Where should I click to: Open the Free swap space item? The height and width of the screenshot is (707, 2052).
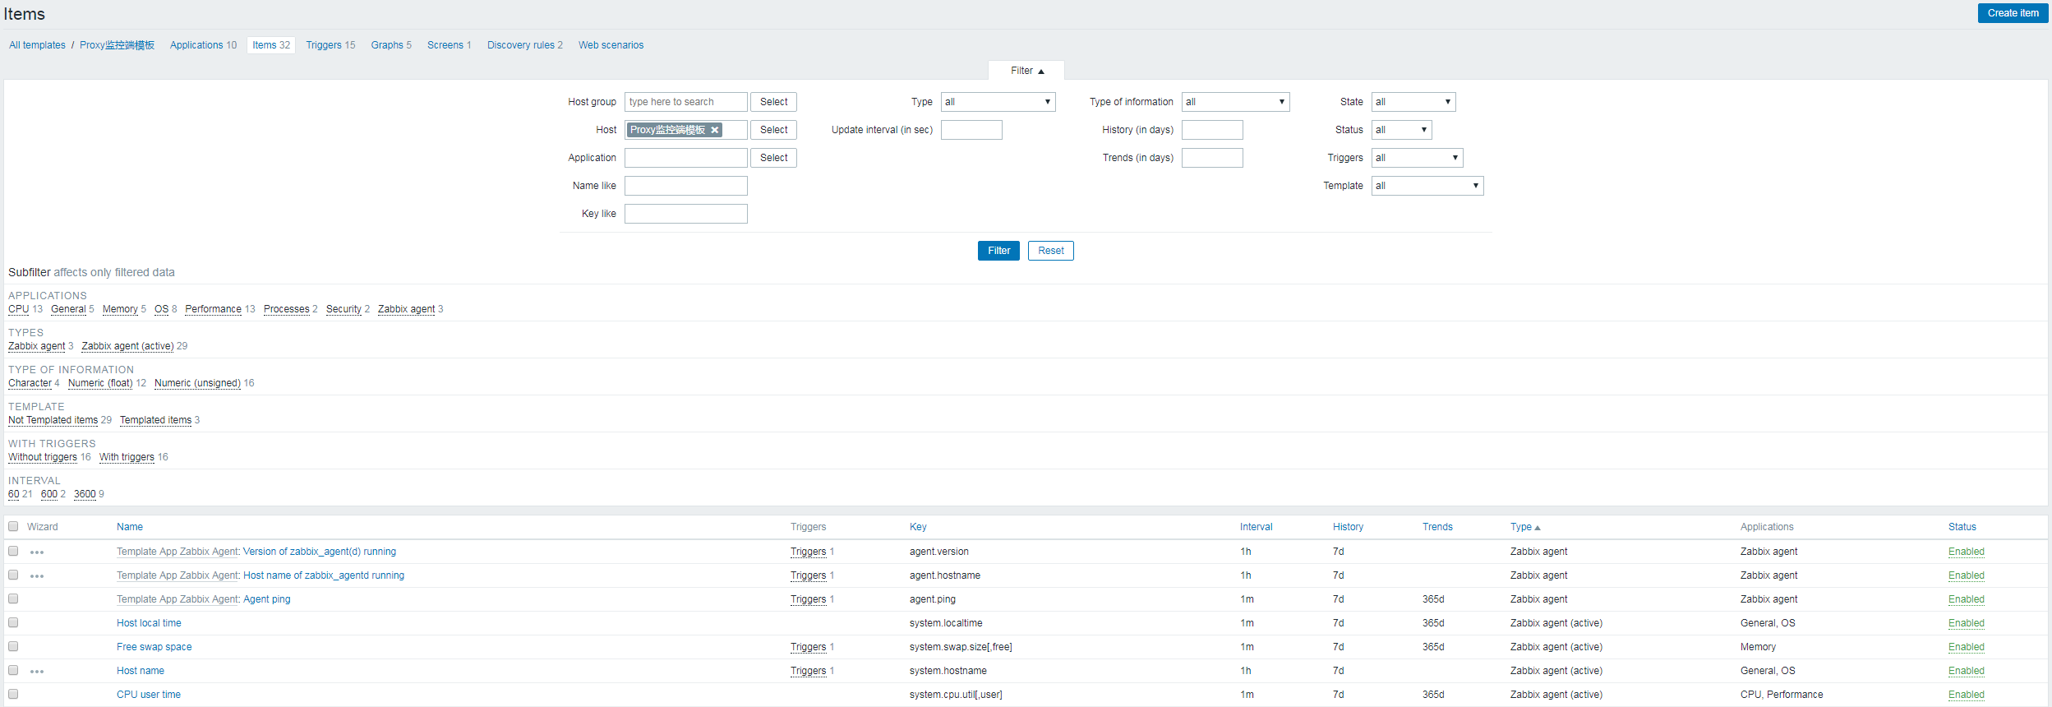[x=154, y=647]
